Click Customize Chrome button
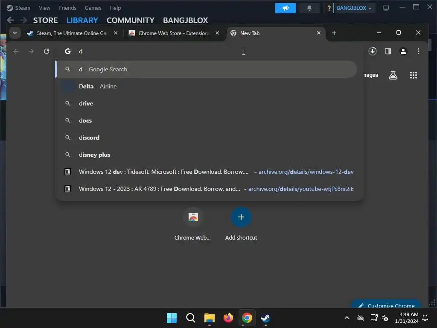Image resolution: width=437 pixels, height=328 pixels. pyautogui.click(x=386, y=304)
